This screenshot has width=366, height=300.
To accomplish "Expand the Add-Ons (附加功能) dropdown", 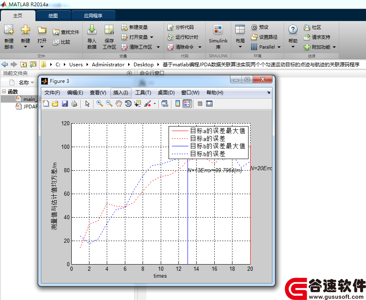I will coord(334,47).
